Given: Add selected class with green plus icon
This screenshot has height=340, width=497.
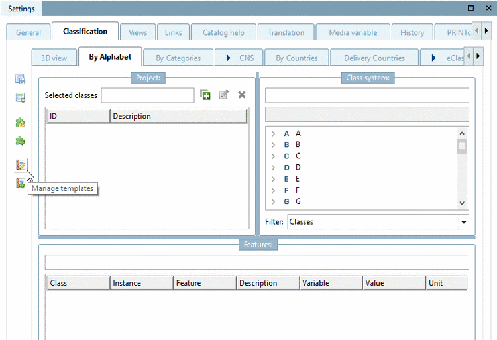Looking at the screenshot, I should click(x=205, y=95).
